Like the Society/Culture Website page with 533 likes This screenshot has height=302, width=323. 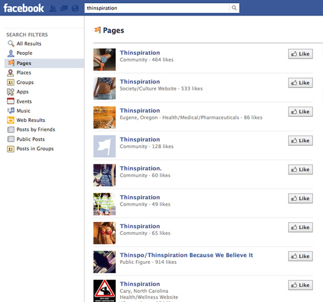300,83
